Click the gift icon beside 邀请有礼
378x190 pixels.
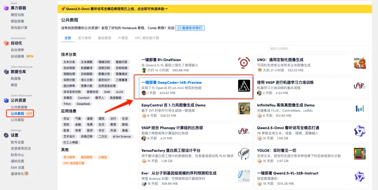click(27, 173)
